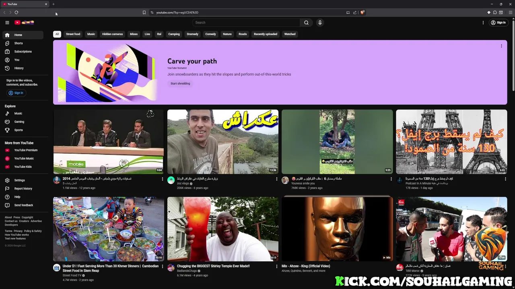Play the Chugging the BIGGEST Shirley Temple video title
Screen dimensions: 515x289
213,266
